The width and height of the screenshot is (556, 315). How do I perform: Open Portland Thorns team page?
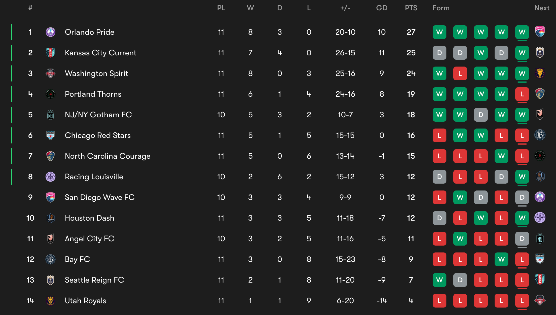(x=93, y=94)
